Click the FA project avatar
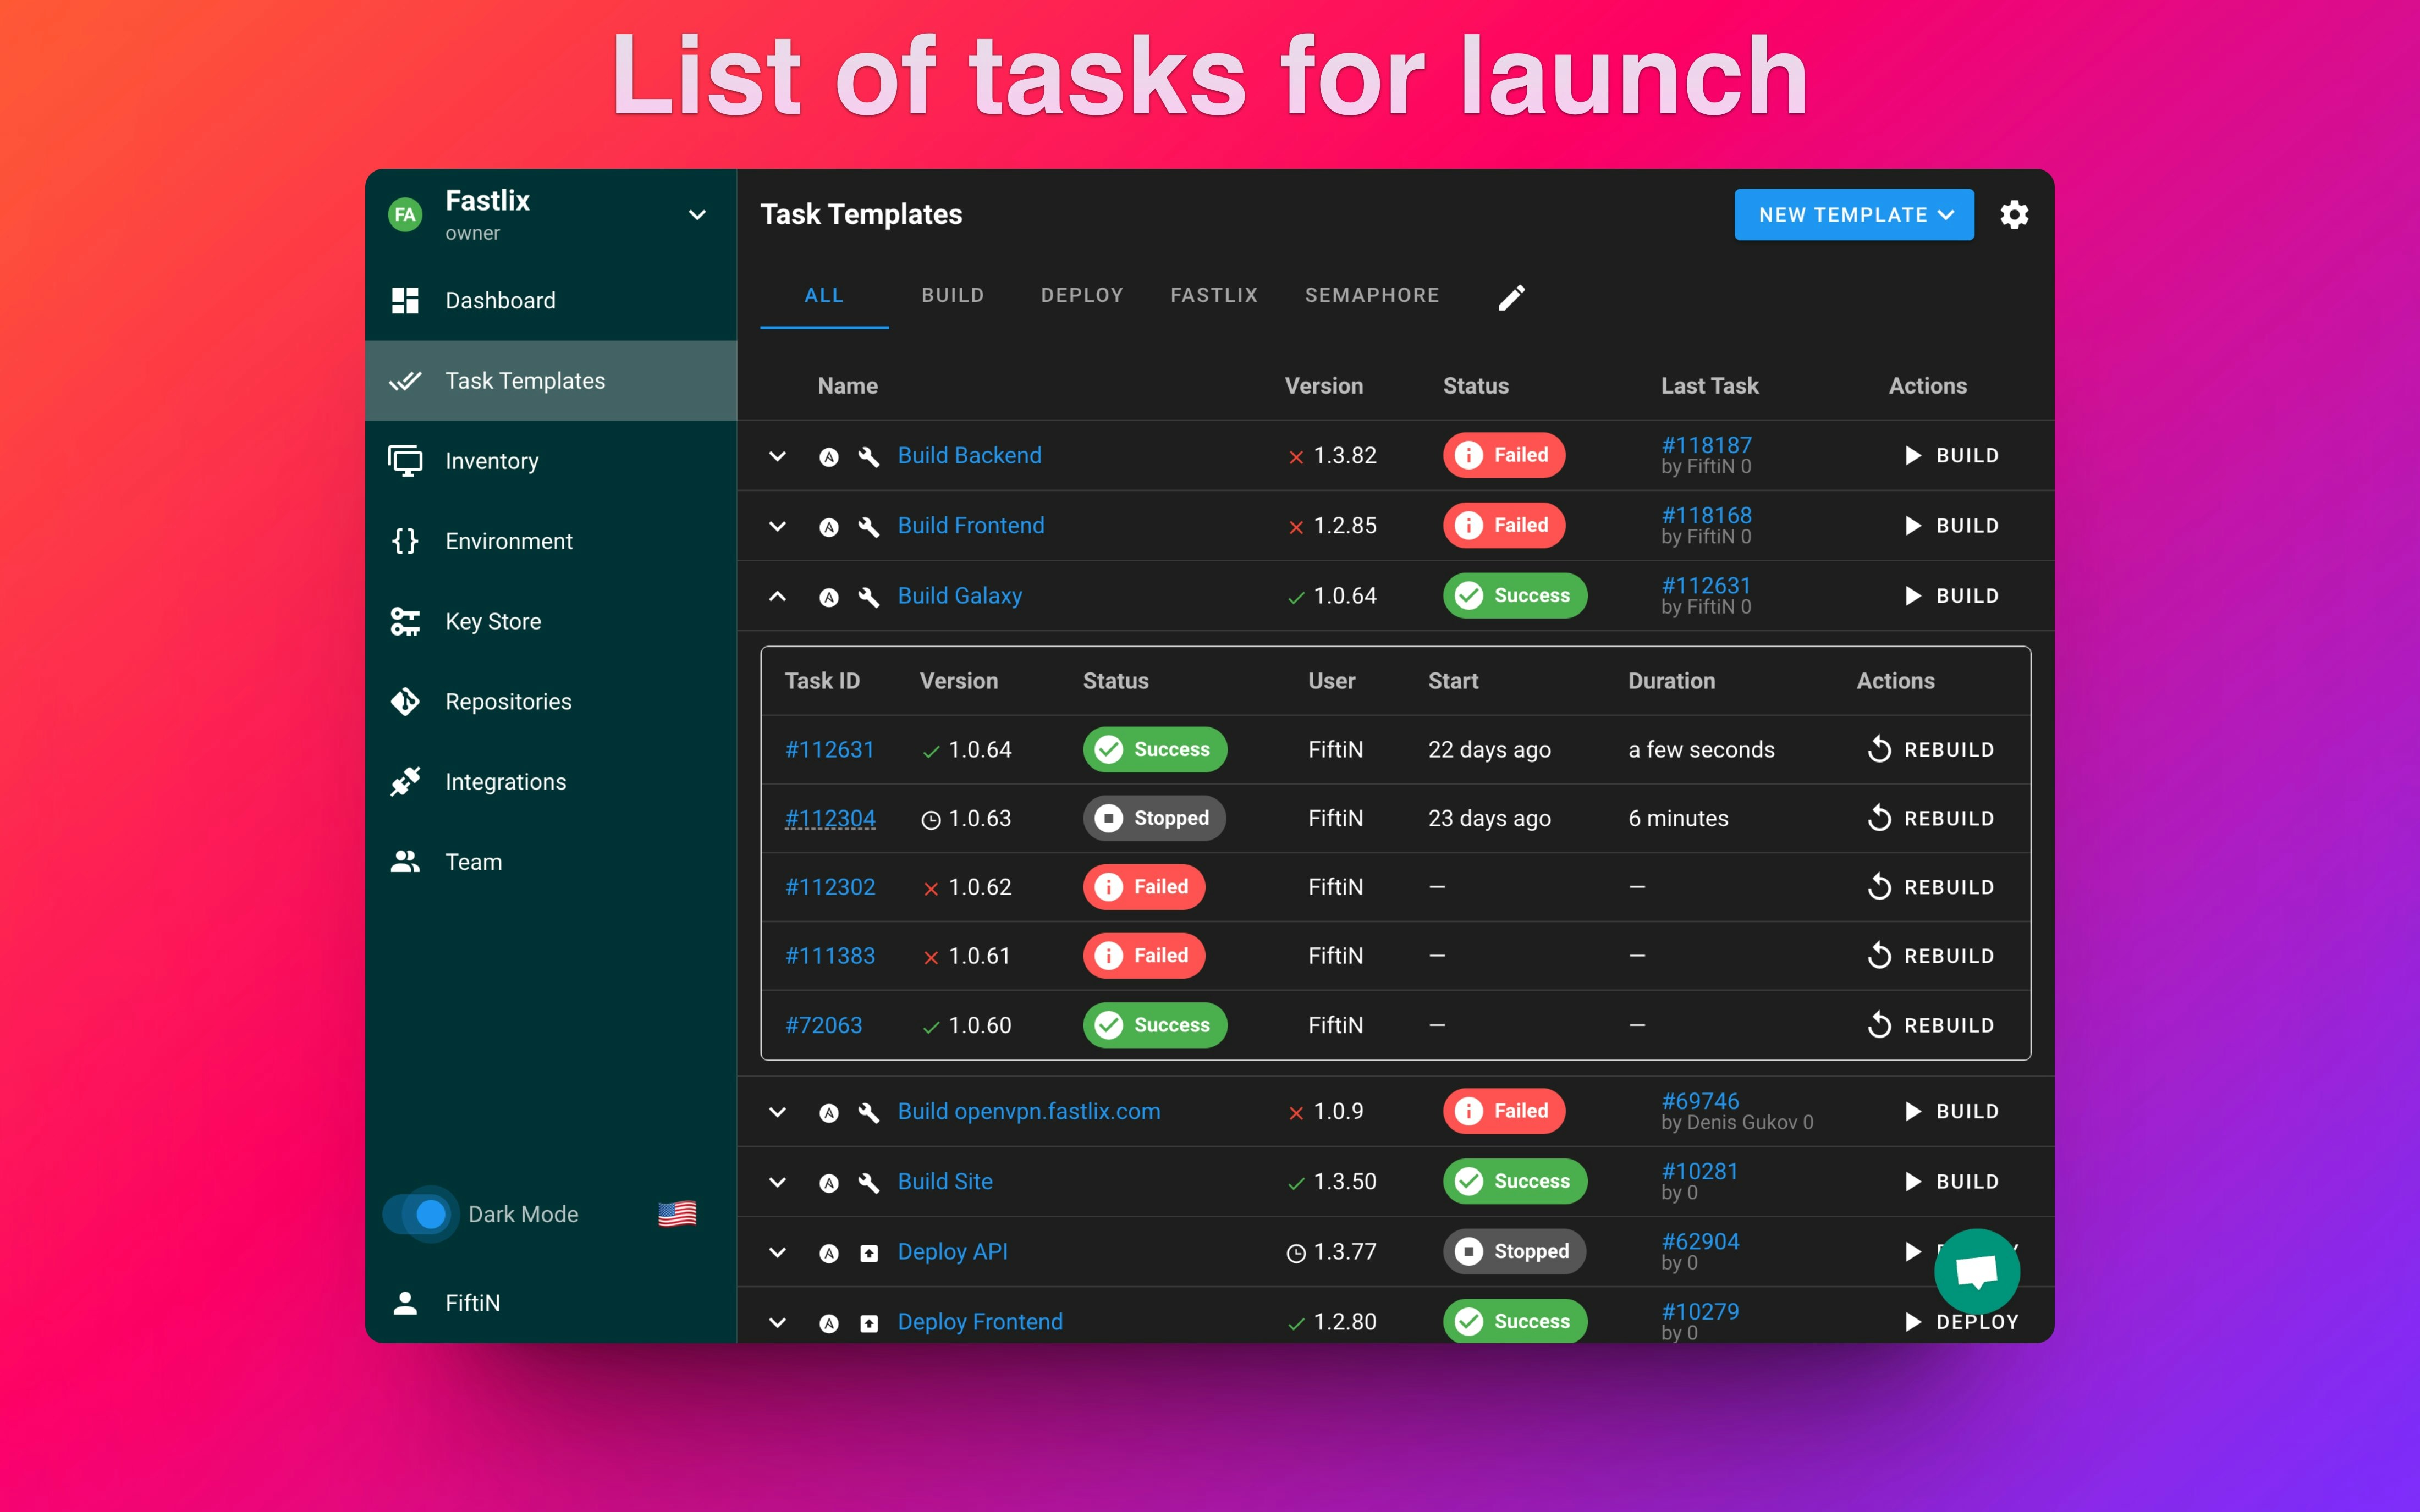2420x1512 pixels. click(405, 214)
